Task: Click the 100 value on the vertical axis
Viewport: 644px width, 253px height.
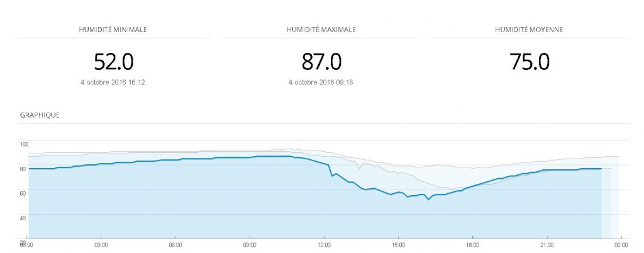Action: [25, 144]
